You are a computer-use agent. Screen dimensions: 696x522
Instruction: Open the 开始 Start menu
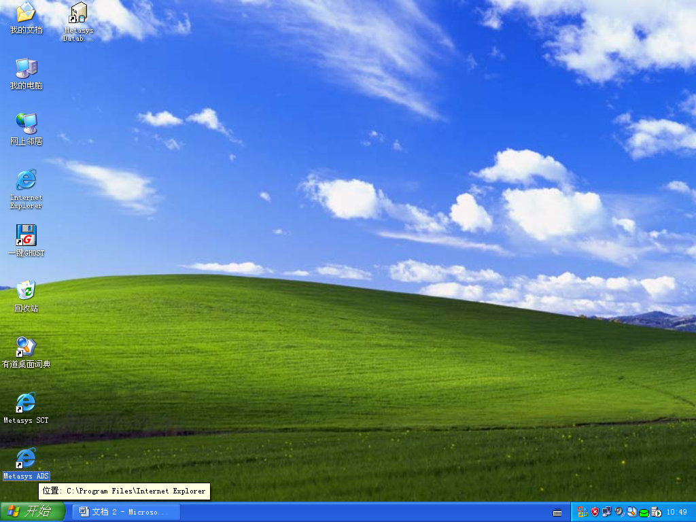[x=33, y=512]
